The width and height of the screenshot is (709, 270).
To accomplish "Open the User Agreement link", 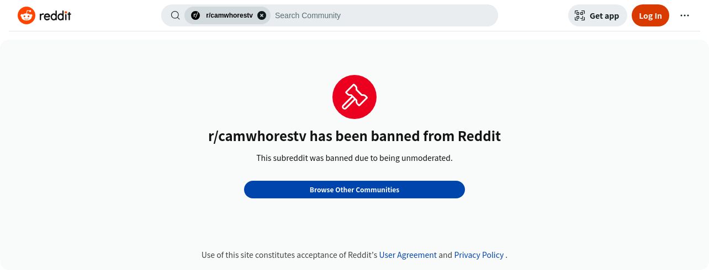I will click(x=408, y=255).
